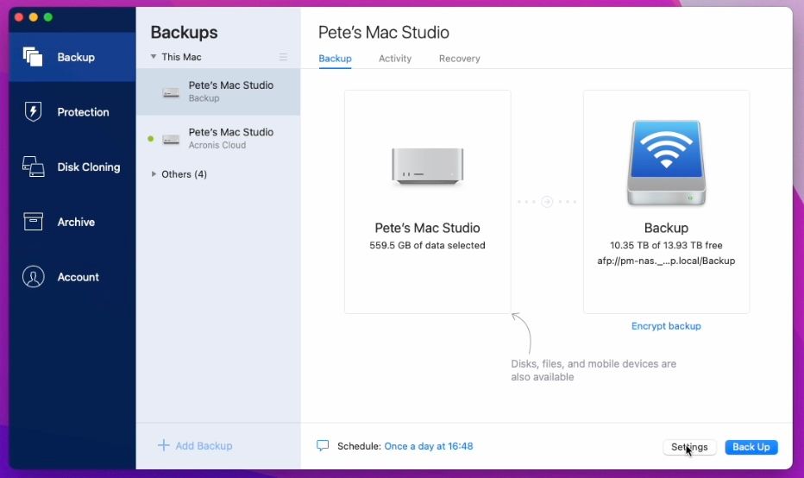Click the Backup destination name text
The width and height of the screenshot is (804, 478).
[x=666, y=228]
